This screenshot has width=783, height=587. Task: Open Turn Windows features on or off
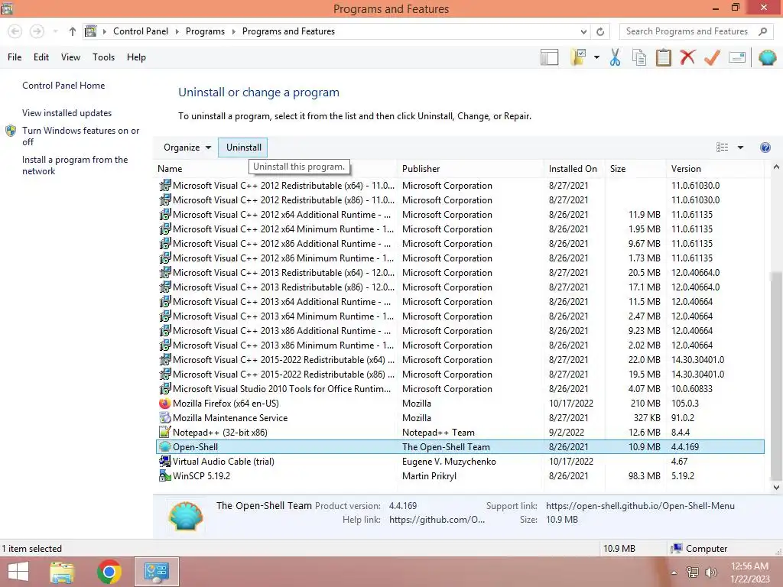pos(80,136)
